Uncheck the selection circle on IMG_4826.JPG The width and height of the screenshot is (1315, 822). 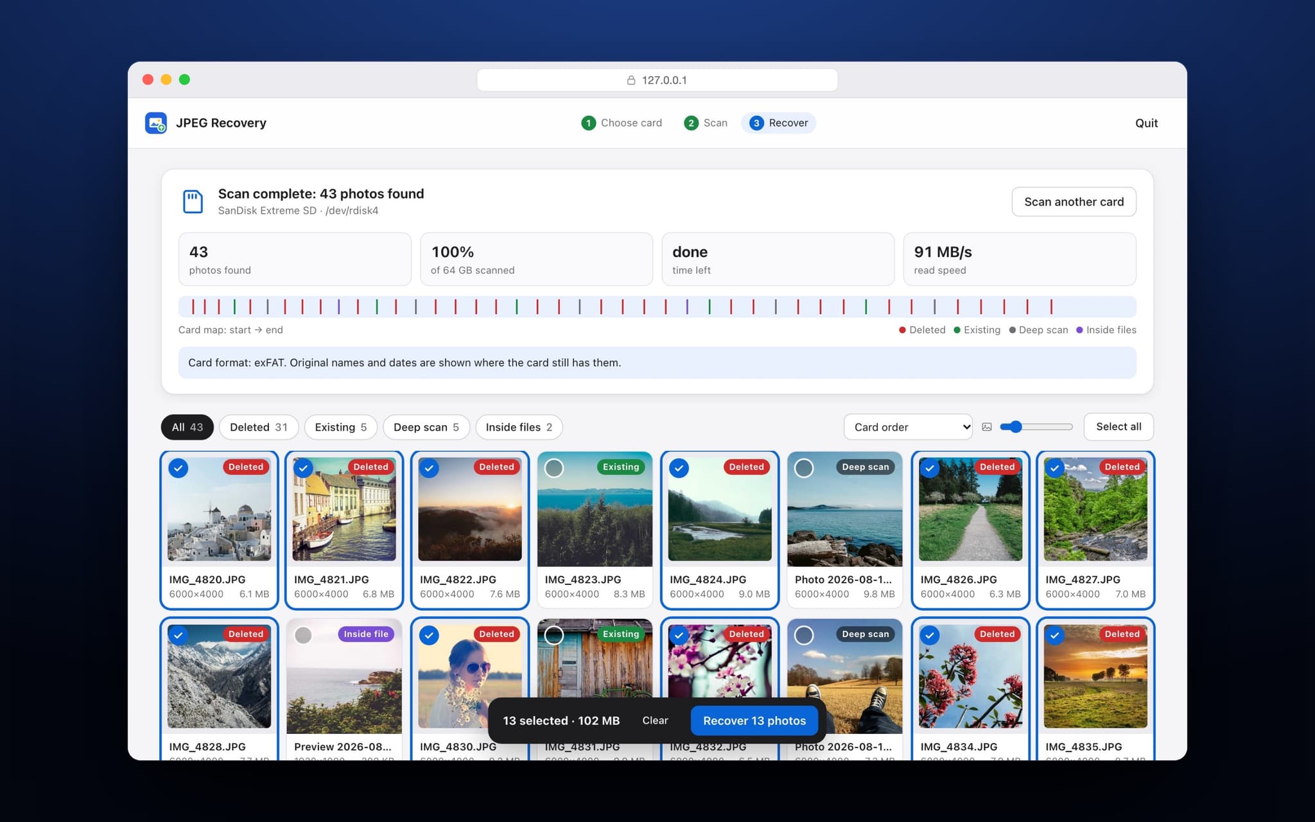tap(929, 468)
